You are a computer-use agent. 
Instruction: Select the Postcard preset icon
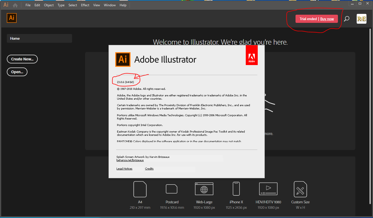[172, 189]
